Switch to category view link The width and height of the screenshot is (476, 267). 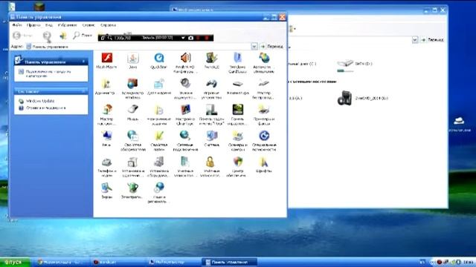click(48, 74)
